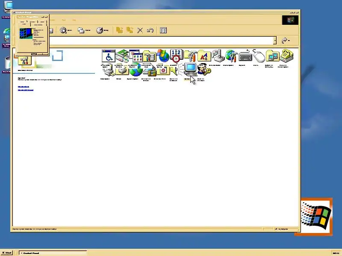Click the Undo toolbar icon

click(150, 30)
